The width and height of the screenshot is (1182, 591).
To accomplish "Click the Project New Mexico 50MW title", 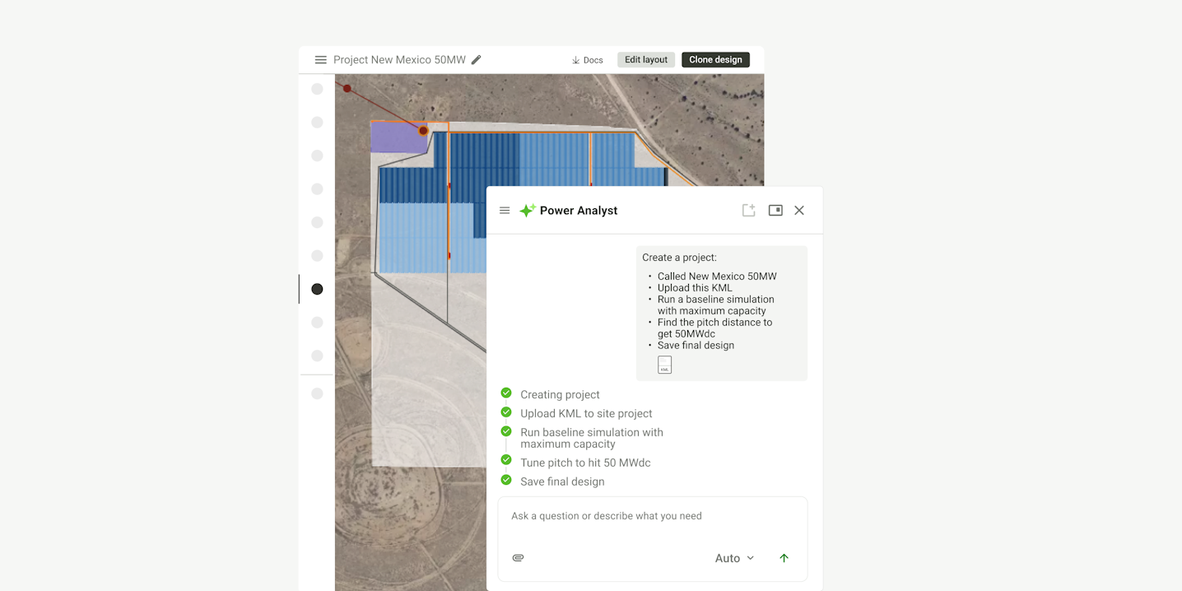I will pos(399,60).
